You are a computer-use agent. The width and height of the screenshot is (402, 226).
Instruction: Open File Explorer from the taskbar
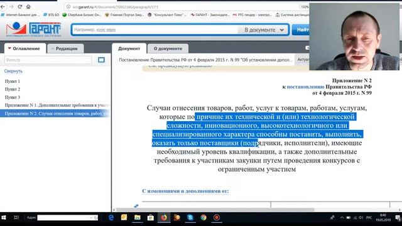(x=138, y=218)
